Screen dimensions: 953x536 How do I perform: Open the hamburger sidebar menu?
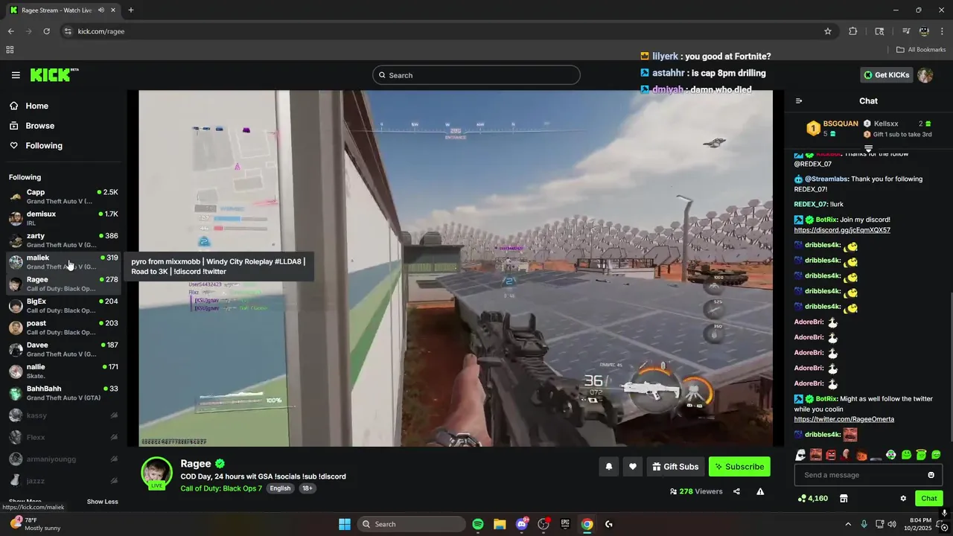(16, 75)
